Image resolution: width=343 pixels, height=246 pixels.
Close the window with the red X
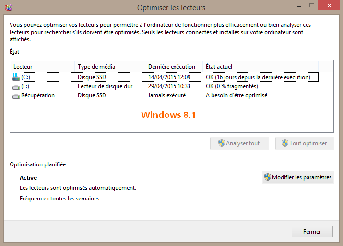click(x=329, y=5)
